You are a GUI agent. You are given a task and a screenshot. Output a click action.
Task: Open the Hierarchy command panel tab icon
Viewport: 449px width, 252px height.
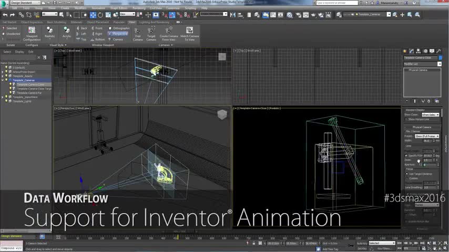tap(419, 51)
